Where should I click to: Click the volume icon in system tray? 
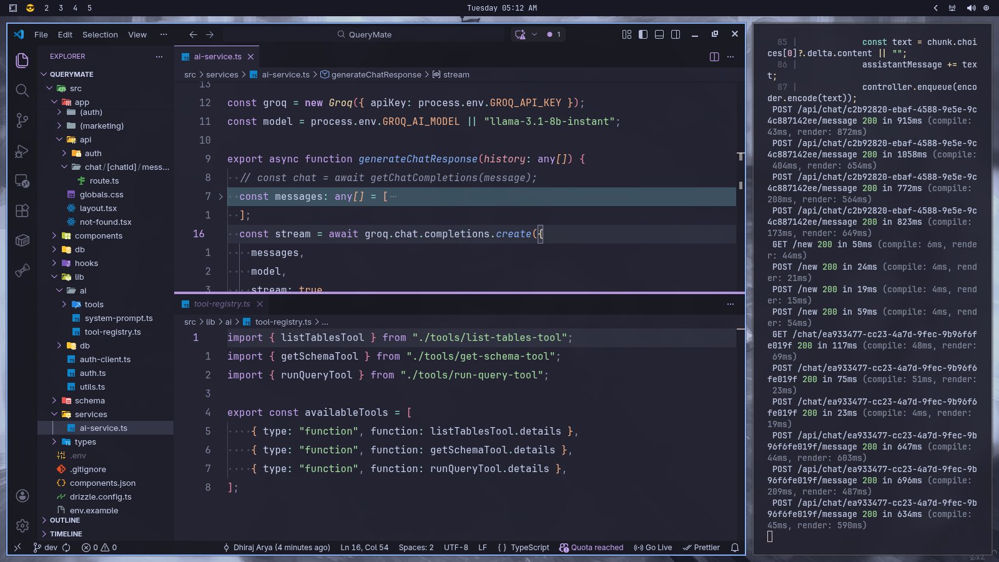[x=971, y=8]
